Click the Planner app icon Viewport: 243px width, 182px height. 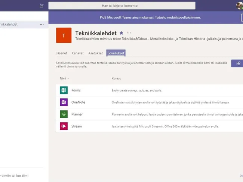64,114
